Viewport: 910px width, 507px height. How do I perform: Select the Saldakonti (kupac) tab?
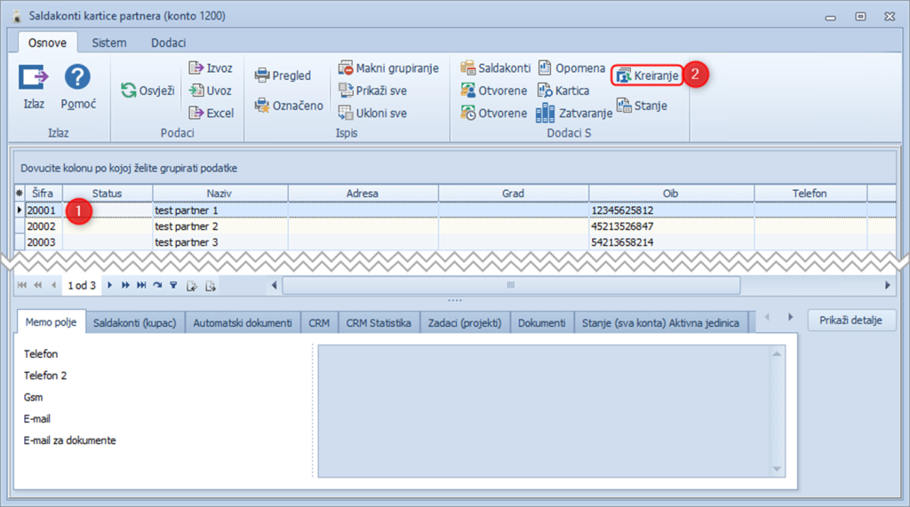[135, 322]
